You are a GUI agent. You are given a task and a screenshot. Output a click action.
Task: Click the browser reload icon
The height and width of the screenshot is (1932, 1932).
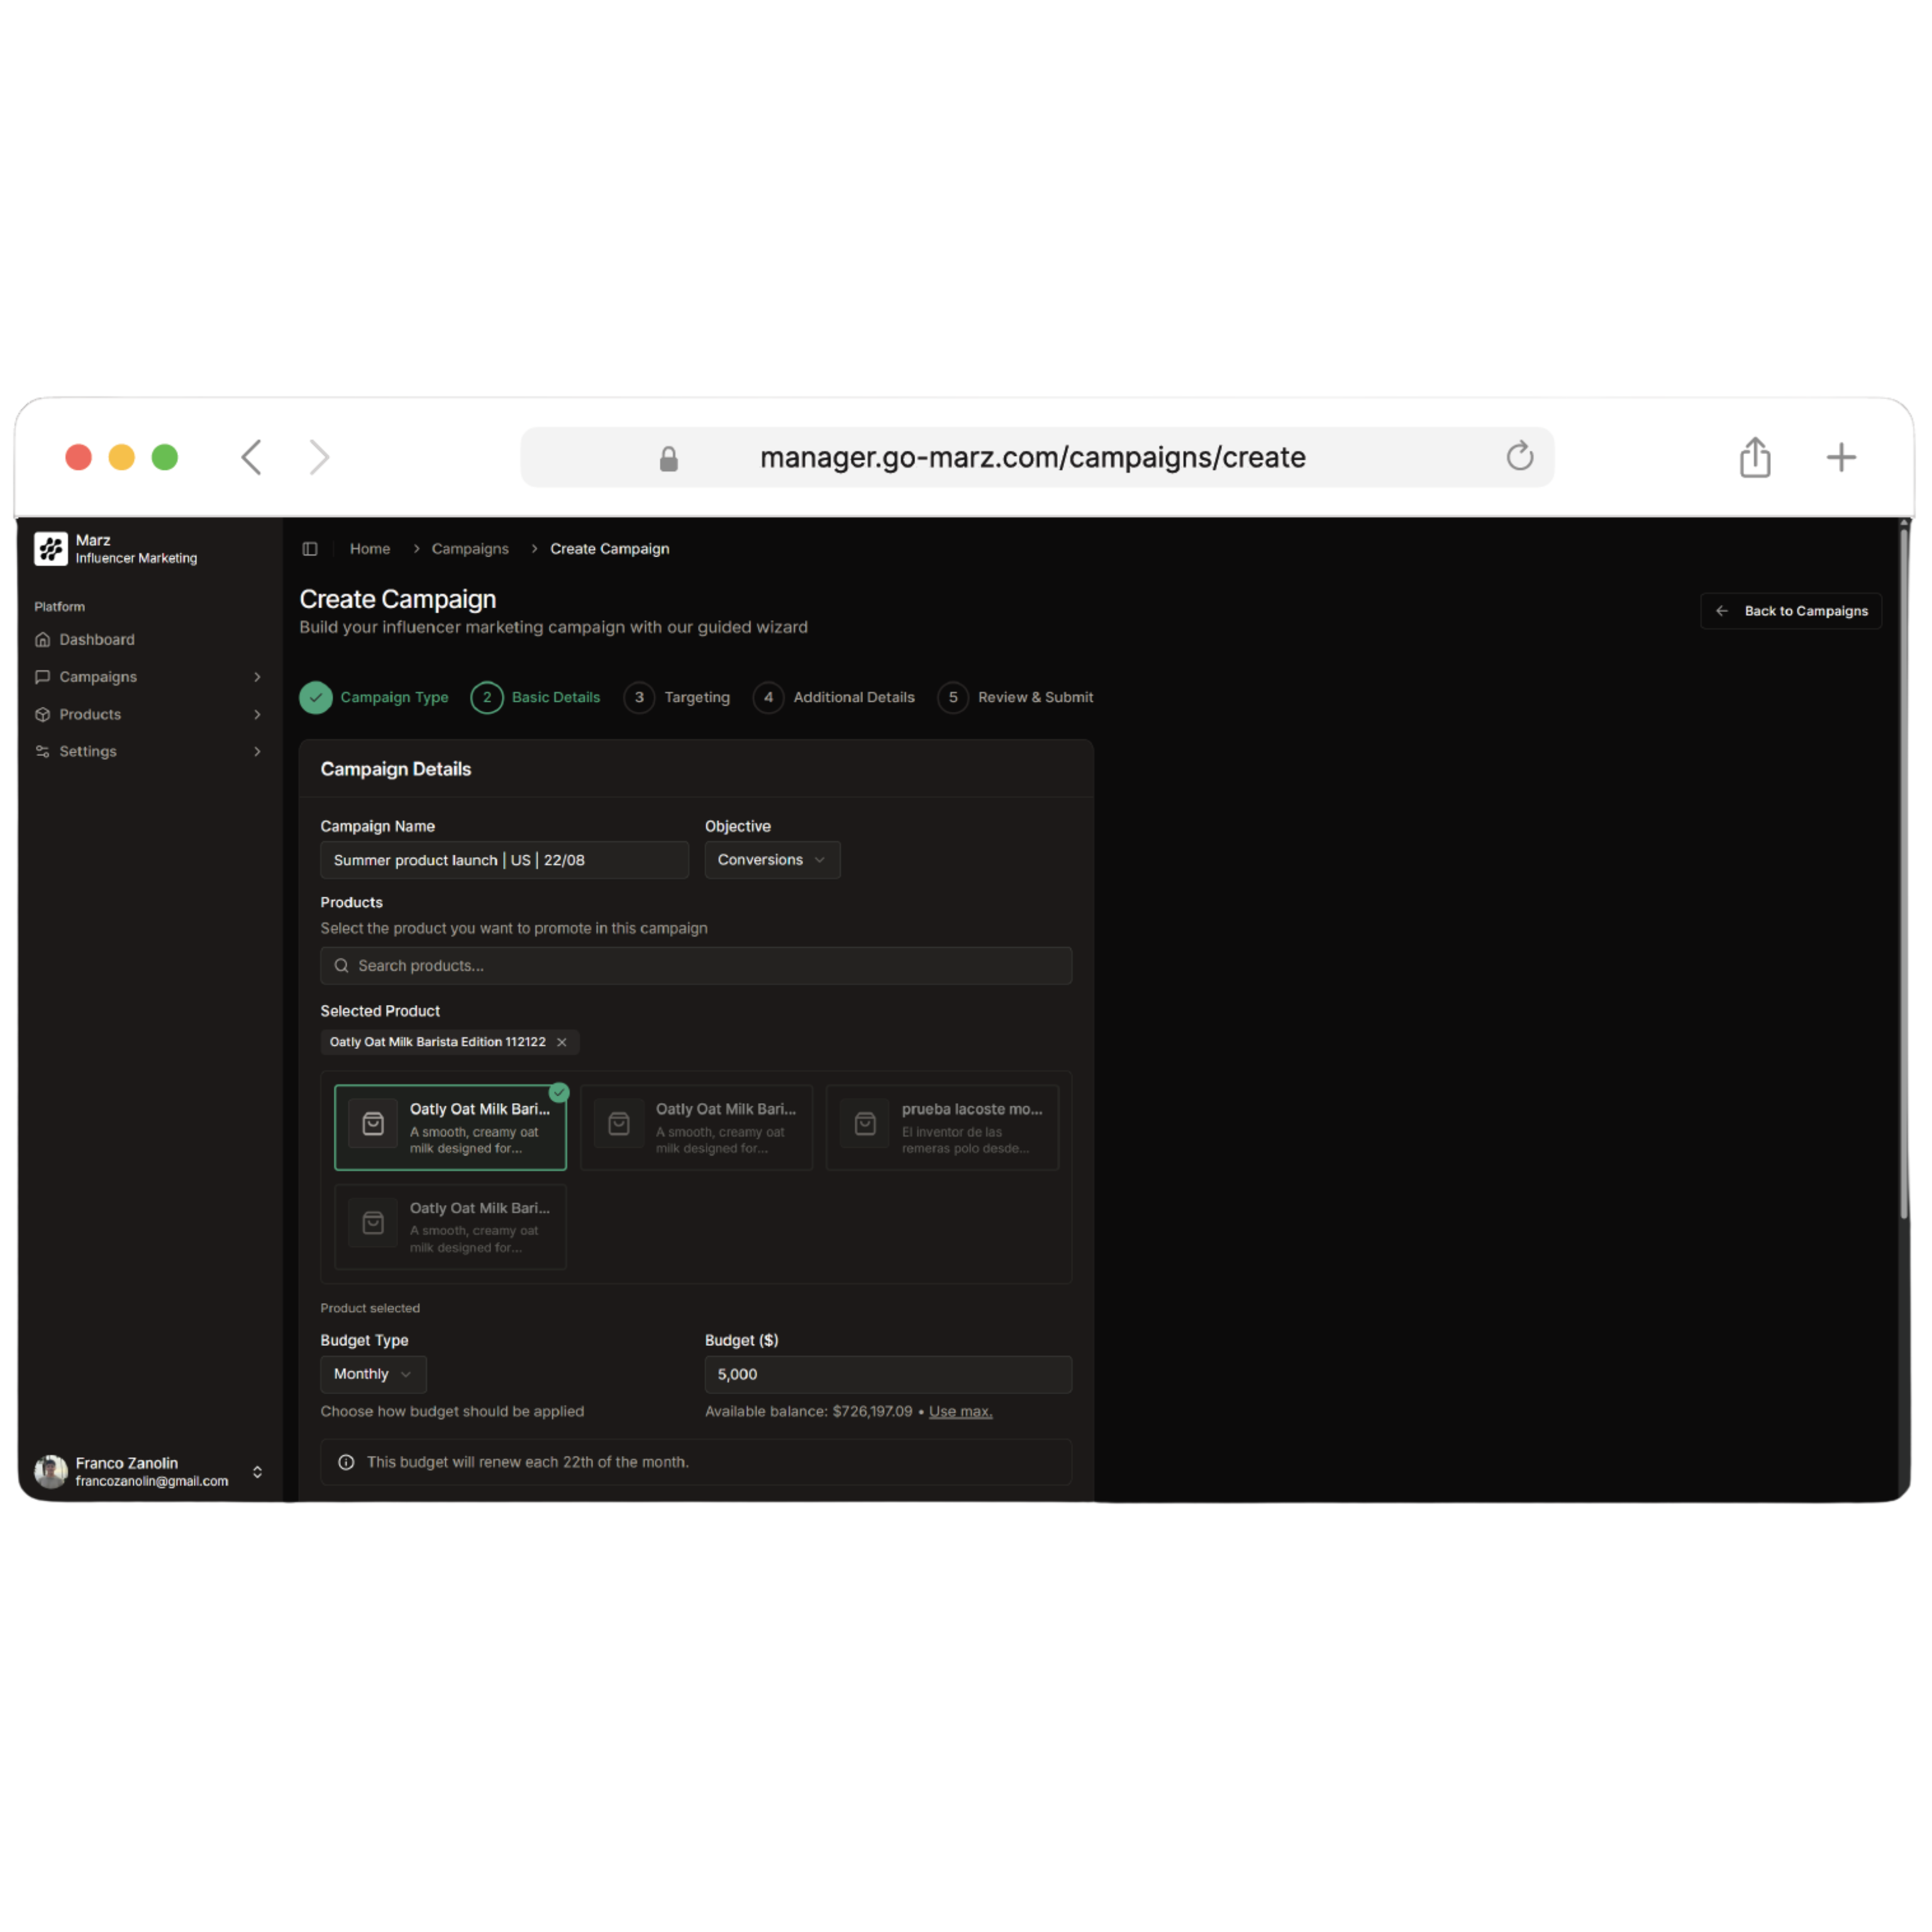(1519, 457)
